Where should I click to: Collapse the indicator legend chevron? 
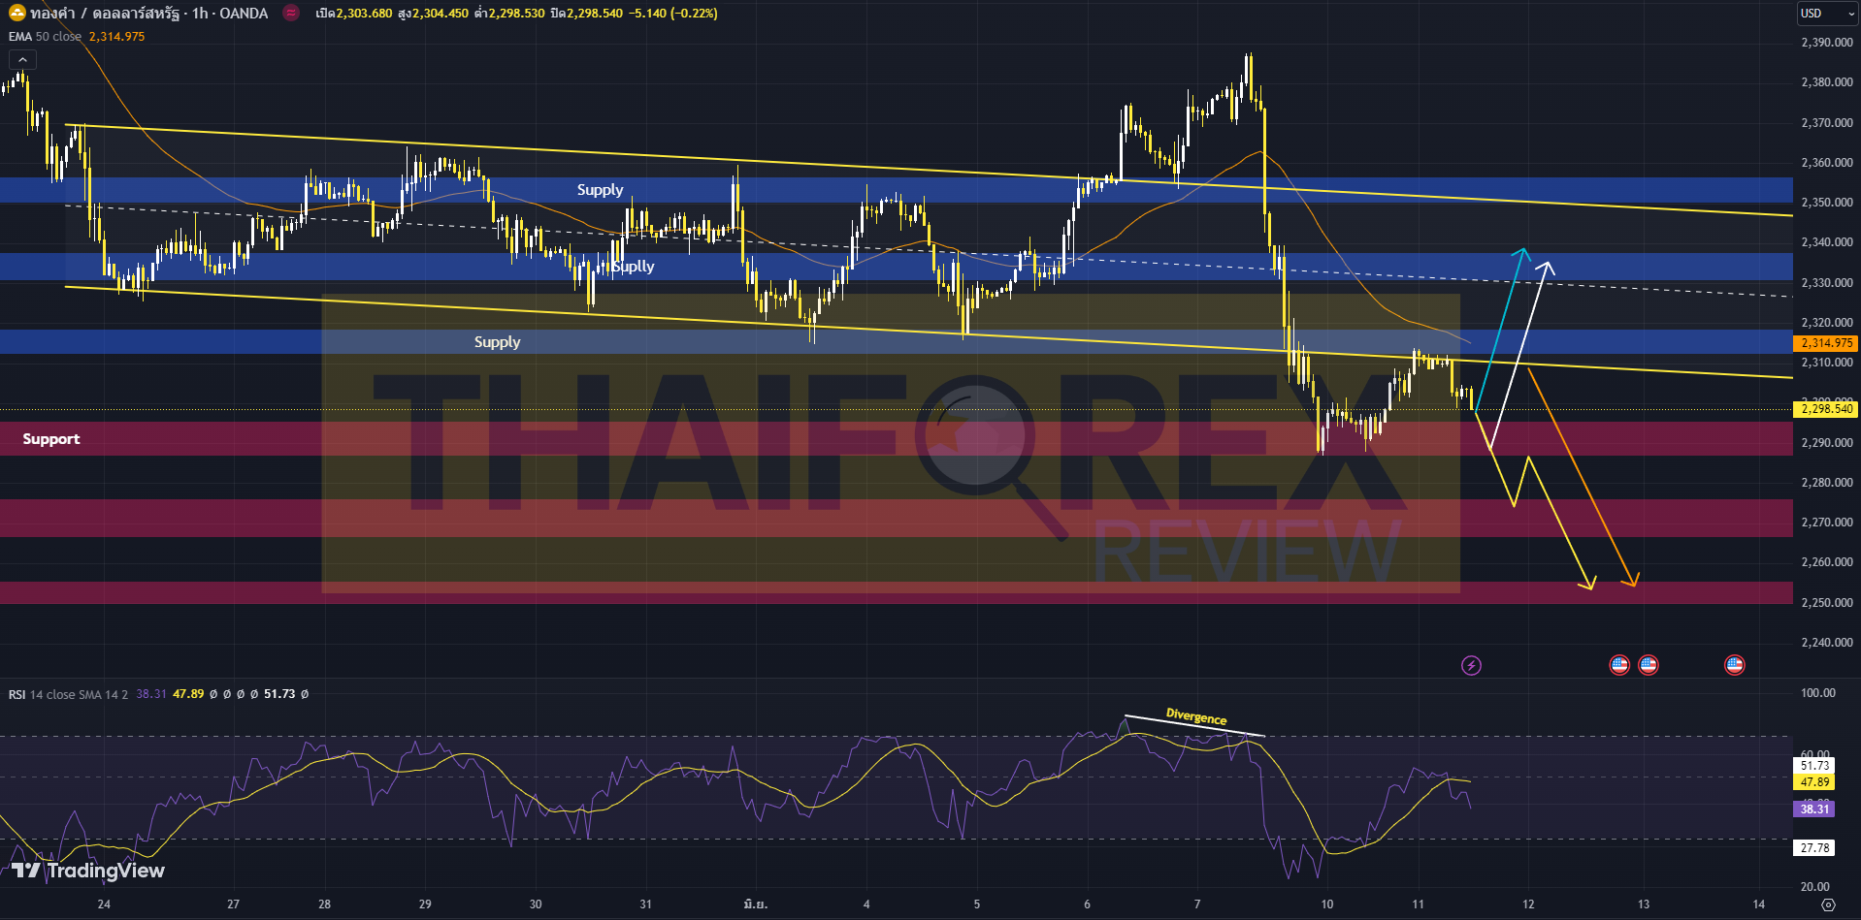[22, 60]
